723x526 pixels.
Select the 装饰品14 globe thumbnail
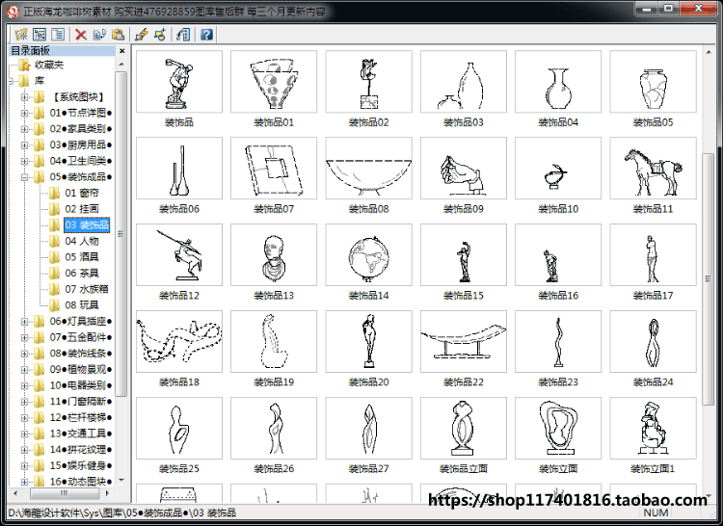[x=368, y=254]
